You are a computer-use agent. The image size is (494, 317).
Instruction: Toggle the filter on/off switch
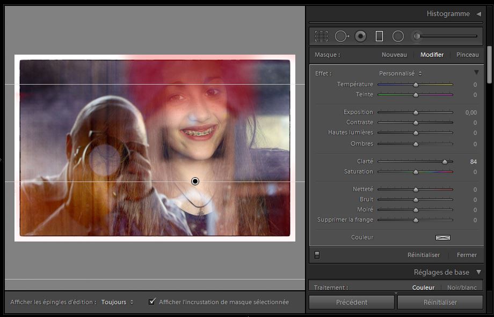click(317, 255)
